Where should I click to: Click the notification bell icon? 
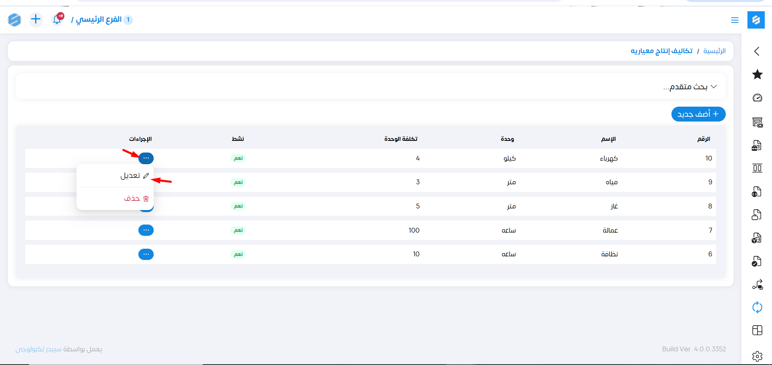coord(57,19)
